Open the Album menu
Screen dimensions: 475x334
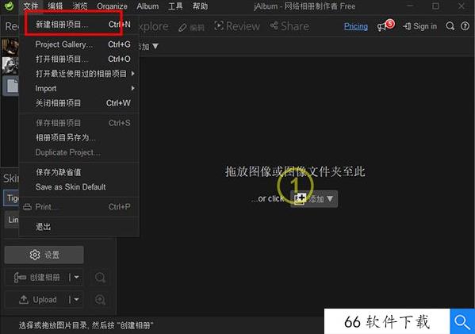pos(147,6)
